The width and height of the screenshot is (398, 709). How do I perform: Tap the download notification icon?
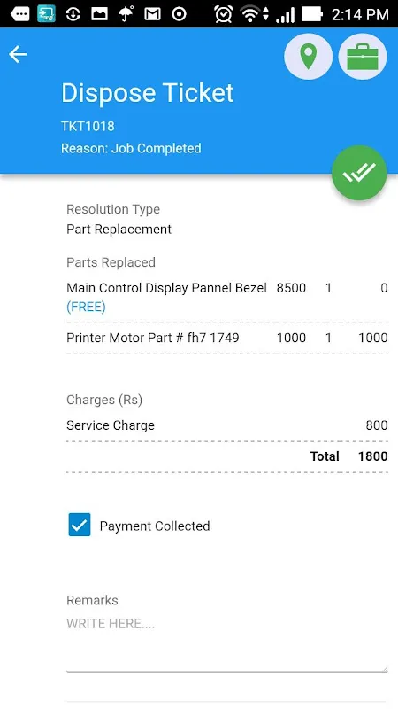pyautogui.click(x=73, y=14)
